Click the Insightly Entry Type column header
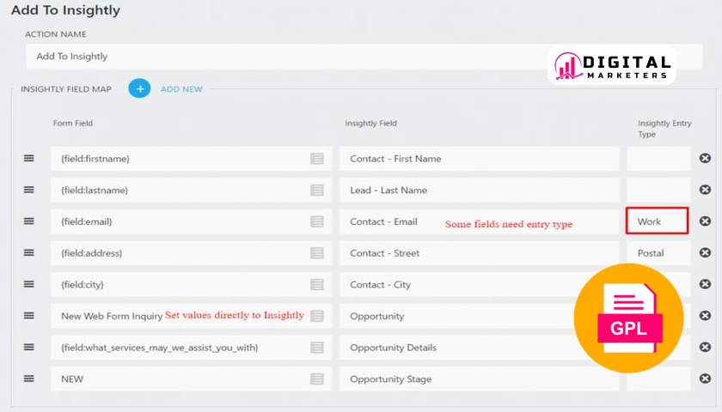 (x=664, y=129)
